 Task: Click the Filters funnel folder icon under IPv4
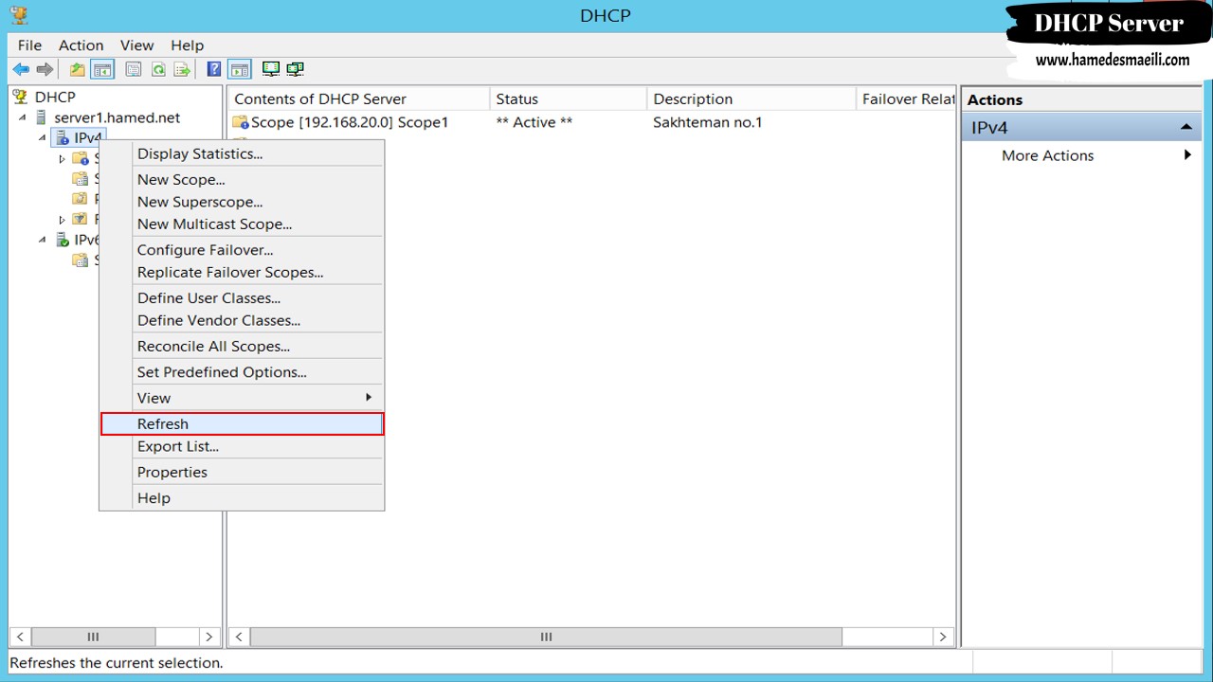click(x=81, y=219)
